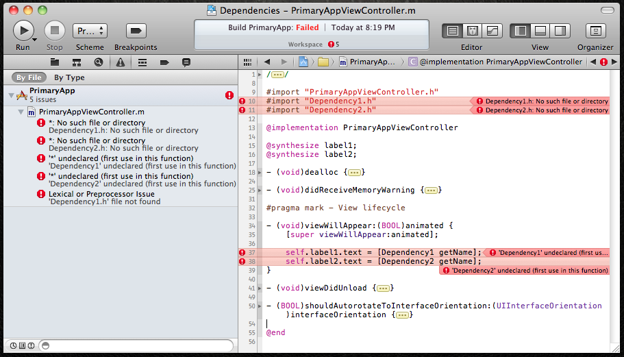Open PrimaryAp... file in jump bar

[x=367, y=62]
